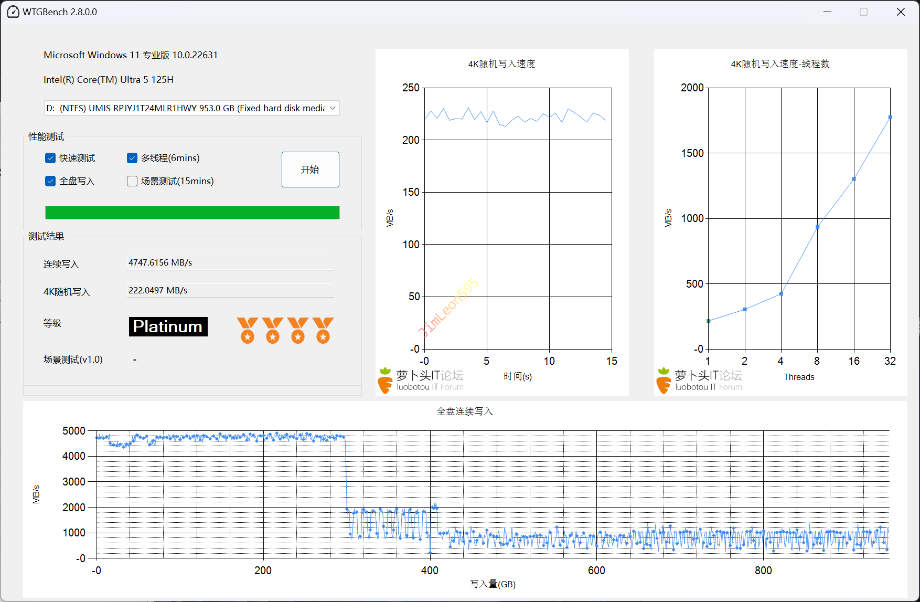920x602 pixels.
Task: Click the WTGBench app icon in title bar
Action: 13,12
